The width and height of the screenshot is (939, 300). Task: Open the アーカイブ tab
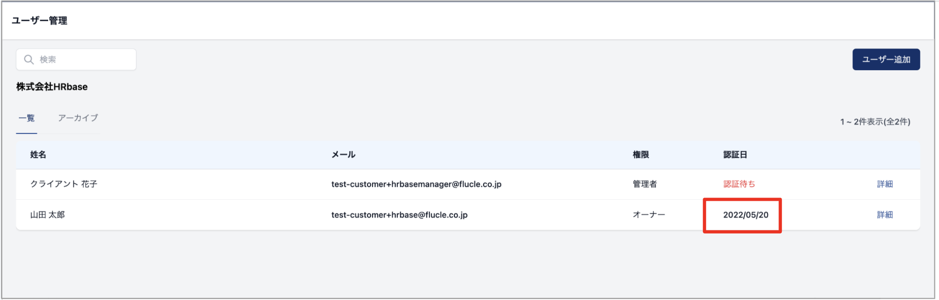click(x=78, y=118)
